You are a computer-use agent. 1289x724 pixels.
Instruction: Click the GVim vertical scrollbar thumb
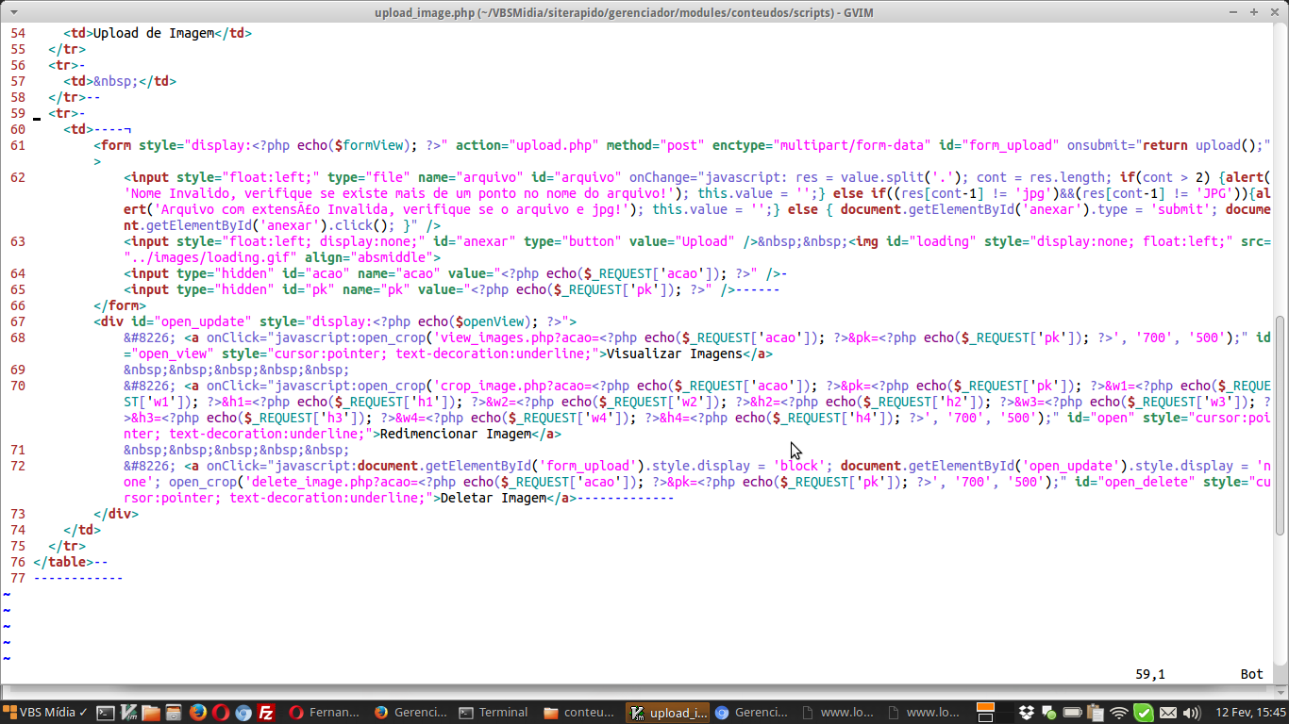[1281, 425]
